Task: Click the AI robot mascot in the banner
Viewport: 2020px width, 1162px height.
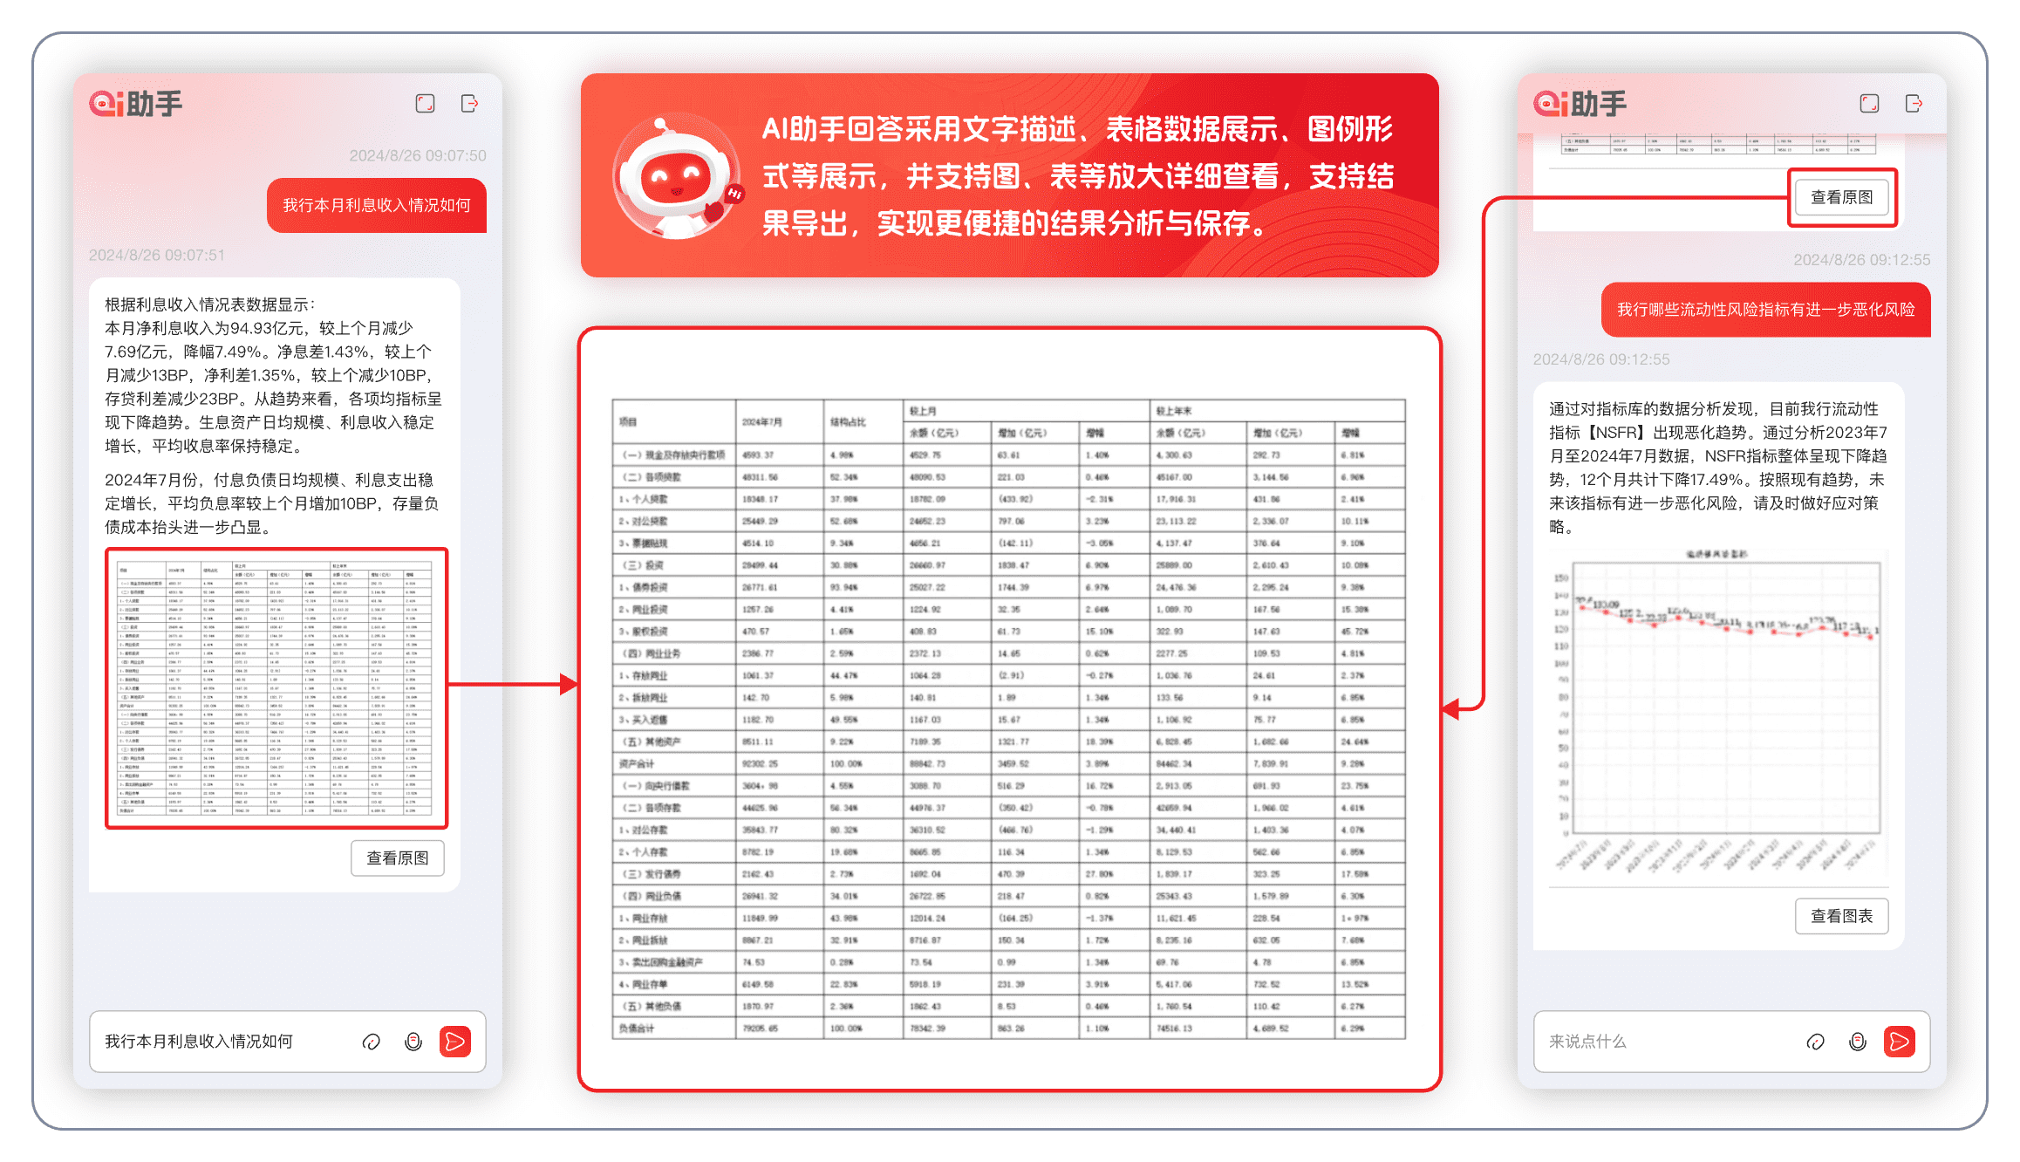Action: tap(677, 177)
